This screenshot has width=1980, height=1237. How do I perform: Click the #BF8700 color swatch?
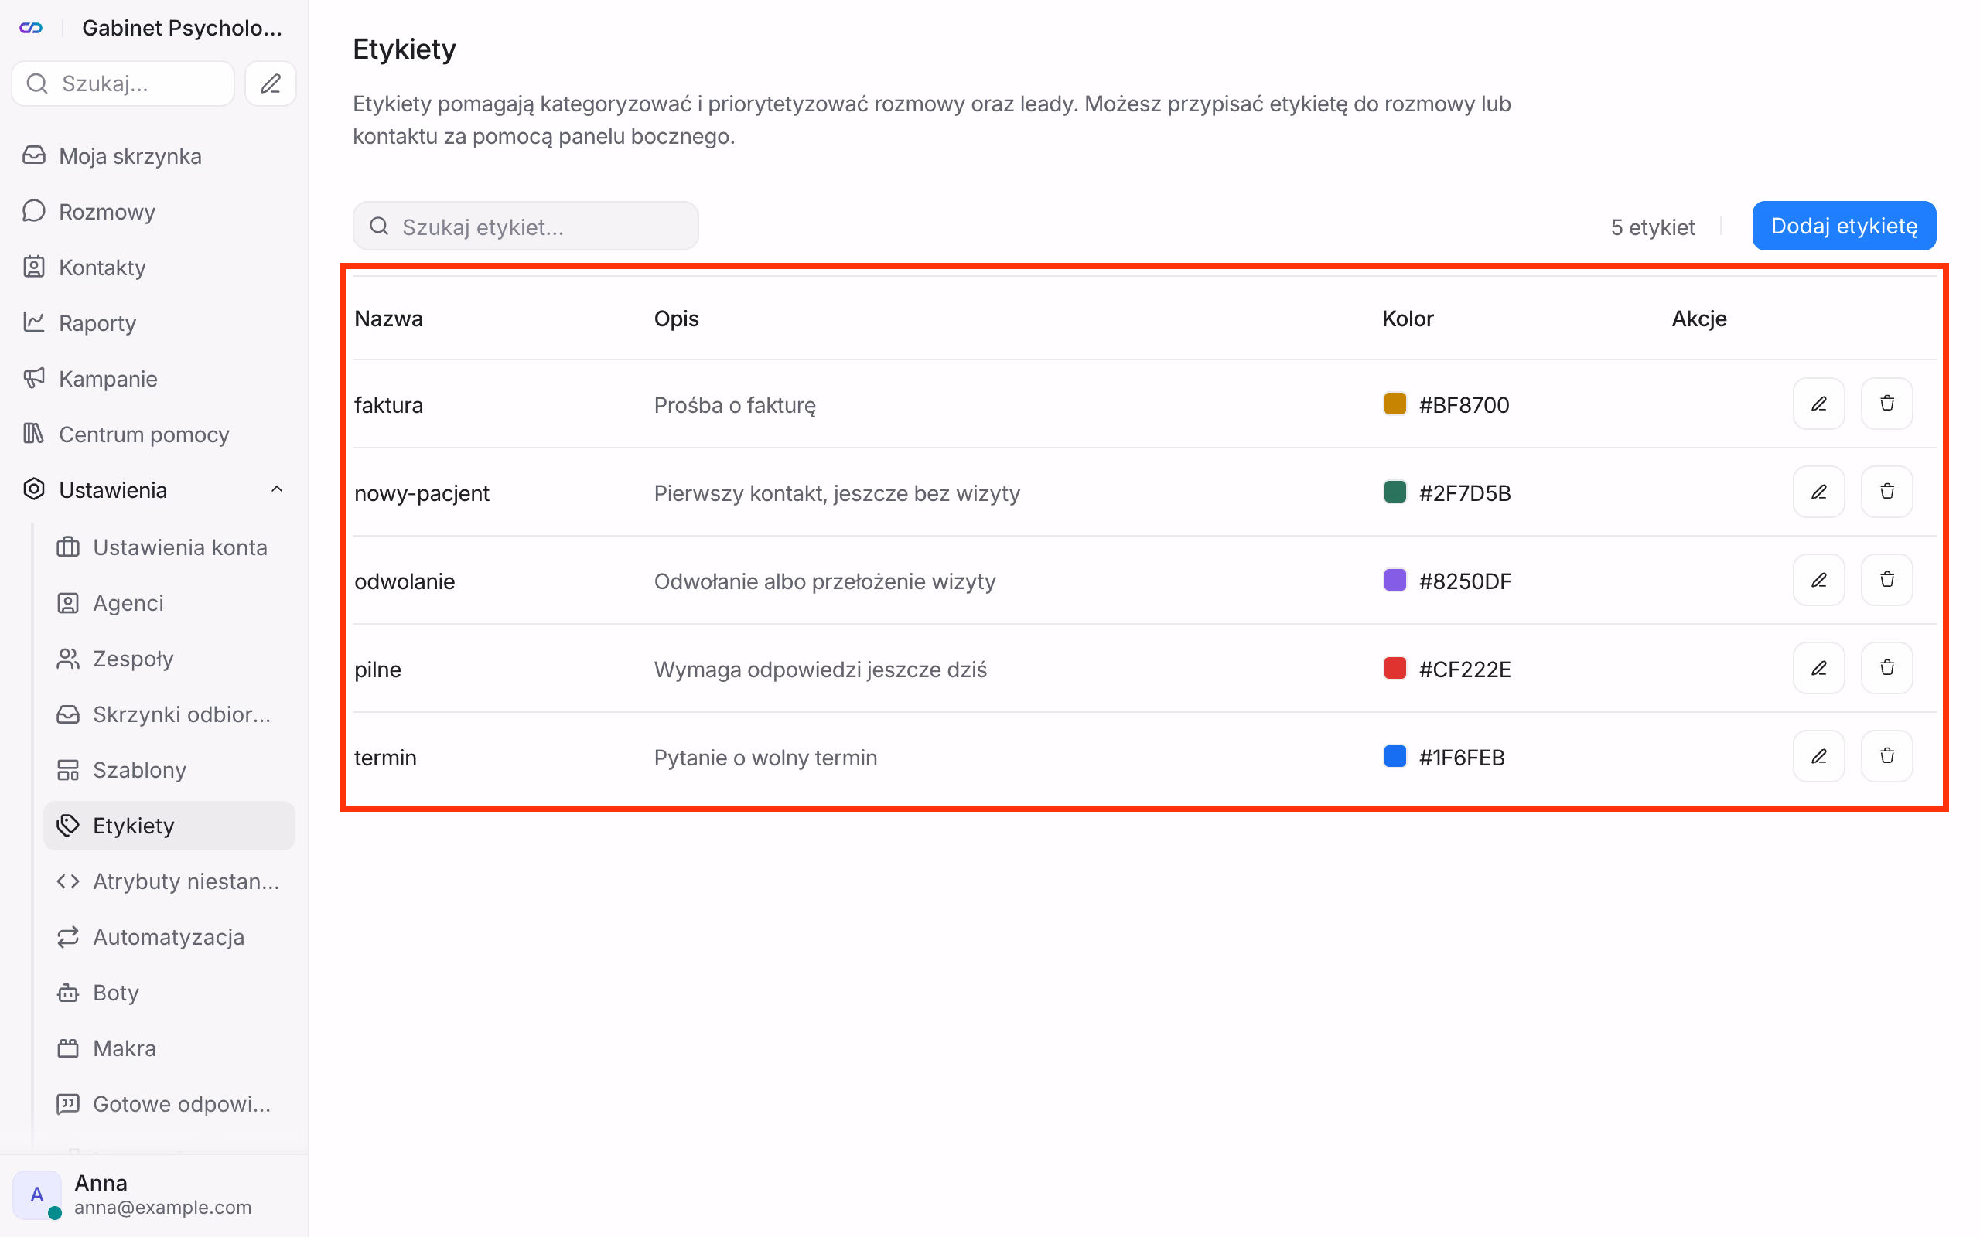(1395, 404)
